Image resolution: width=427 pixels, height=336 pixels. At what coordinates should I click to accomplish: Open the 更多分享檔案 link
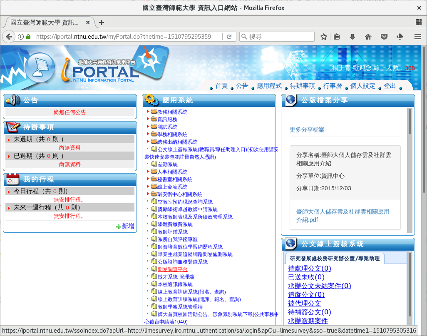coord(307,129)
